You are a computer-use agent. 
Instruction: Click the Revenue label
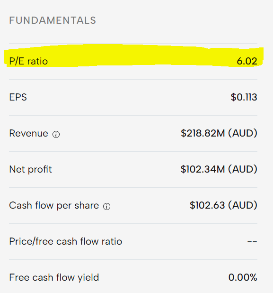click(x=28, y=133)
